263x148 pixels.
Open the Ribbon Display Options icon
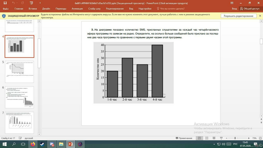pyautogui.click(x=232, y=3)
